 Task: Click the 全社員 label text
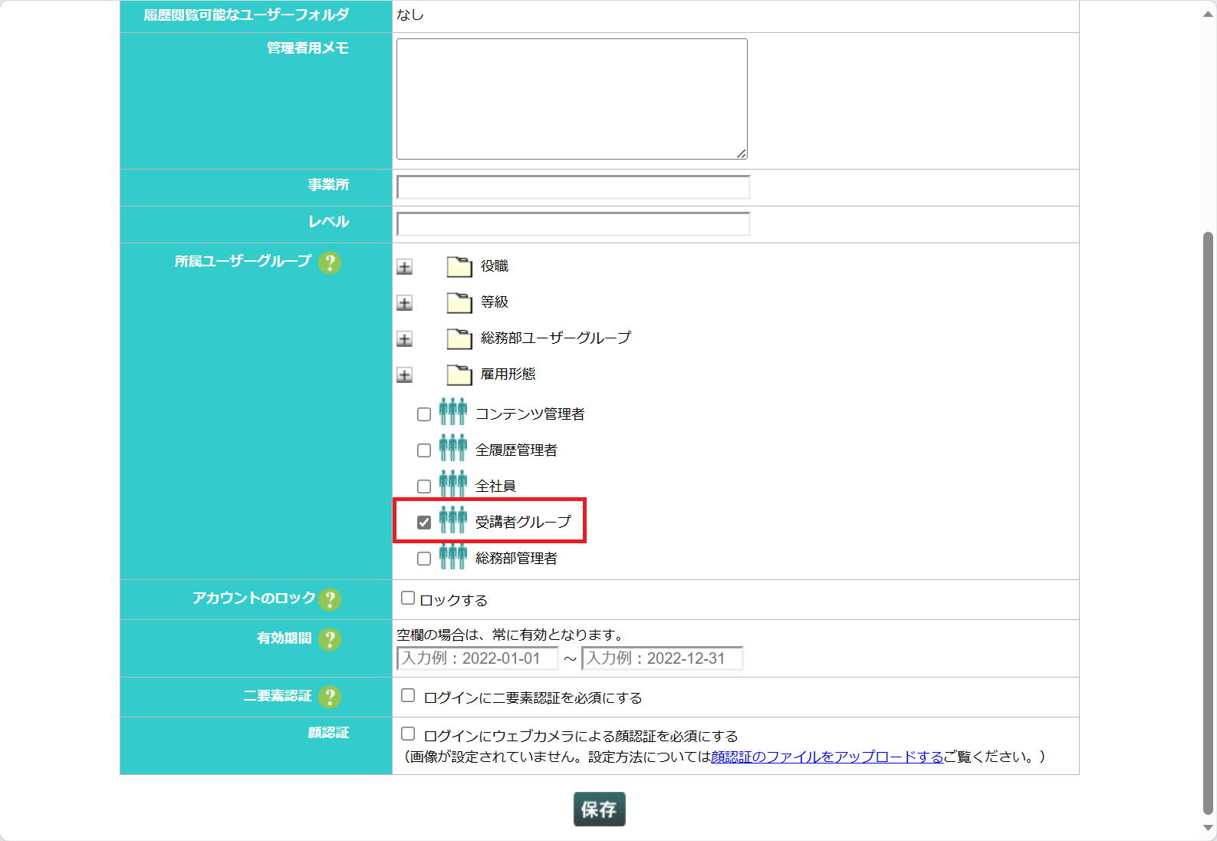495,486
